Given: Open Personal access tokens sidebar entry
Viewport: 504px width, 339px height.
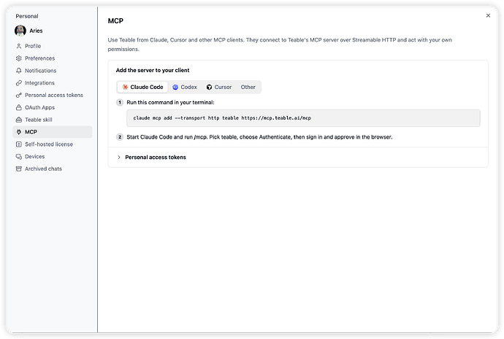Looking at the screenshot, I should (x=52, y=95).
